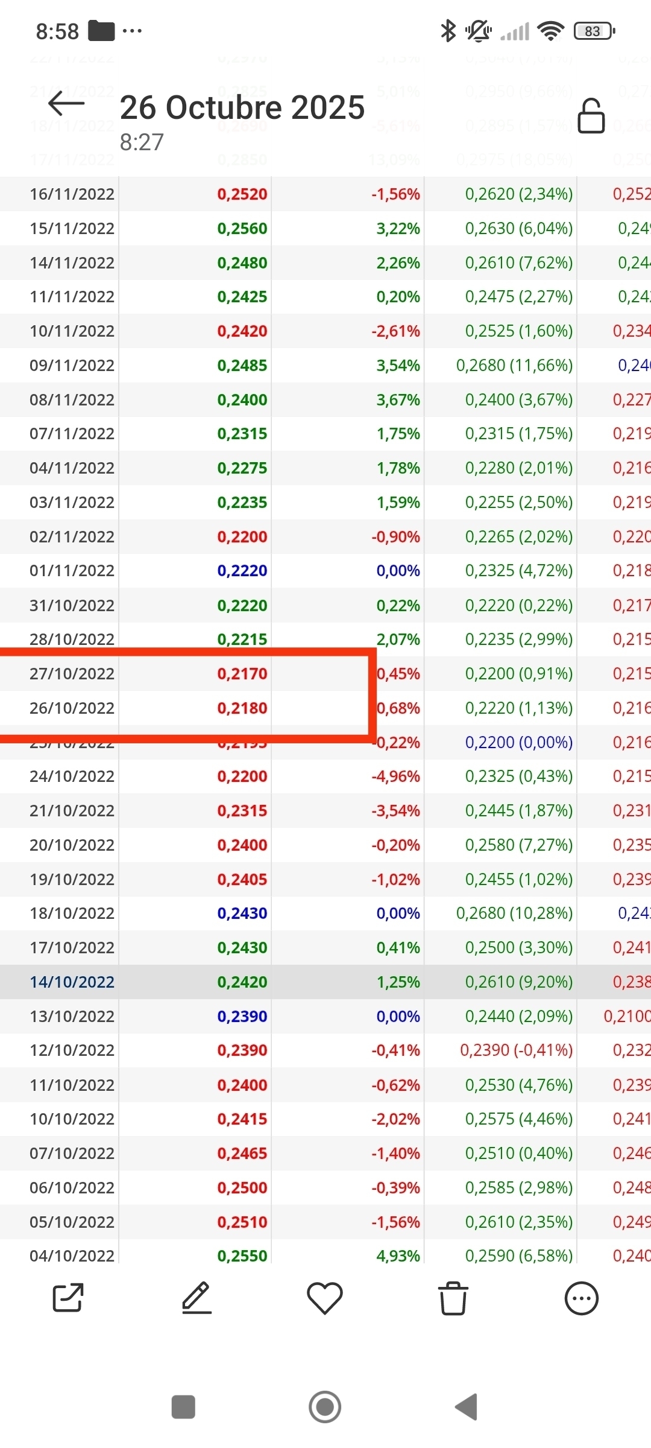Select date cell 11/10/2022

(x=72, y=1085)
